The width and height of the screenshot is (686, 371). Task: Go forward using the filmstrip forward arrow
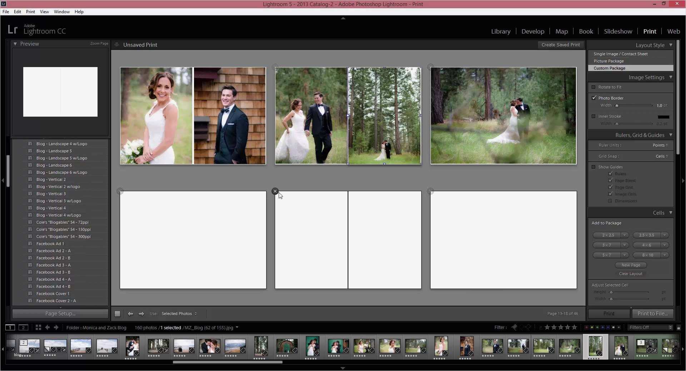(56, 327)
